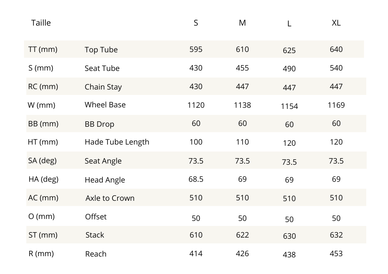Select the M size column header

(x=242, y=23)
